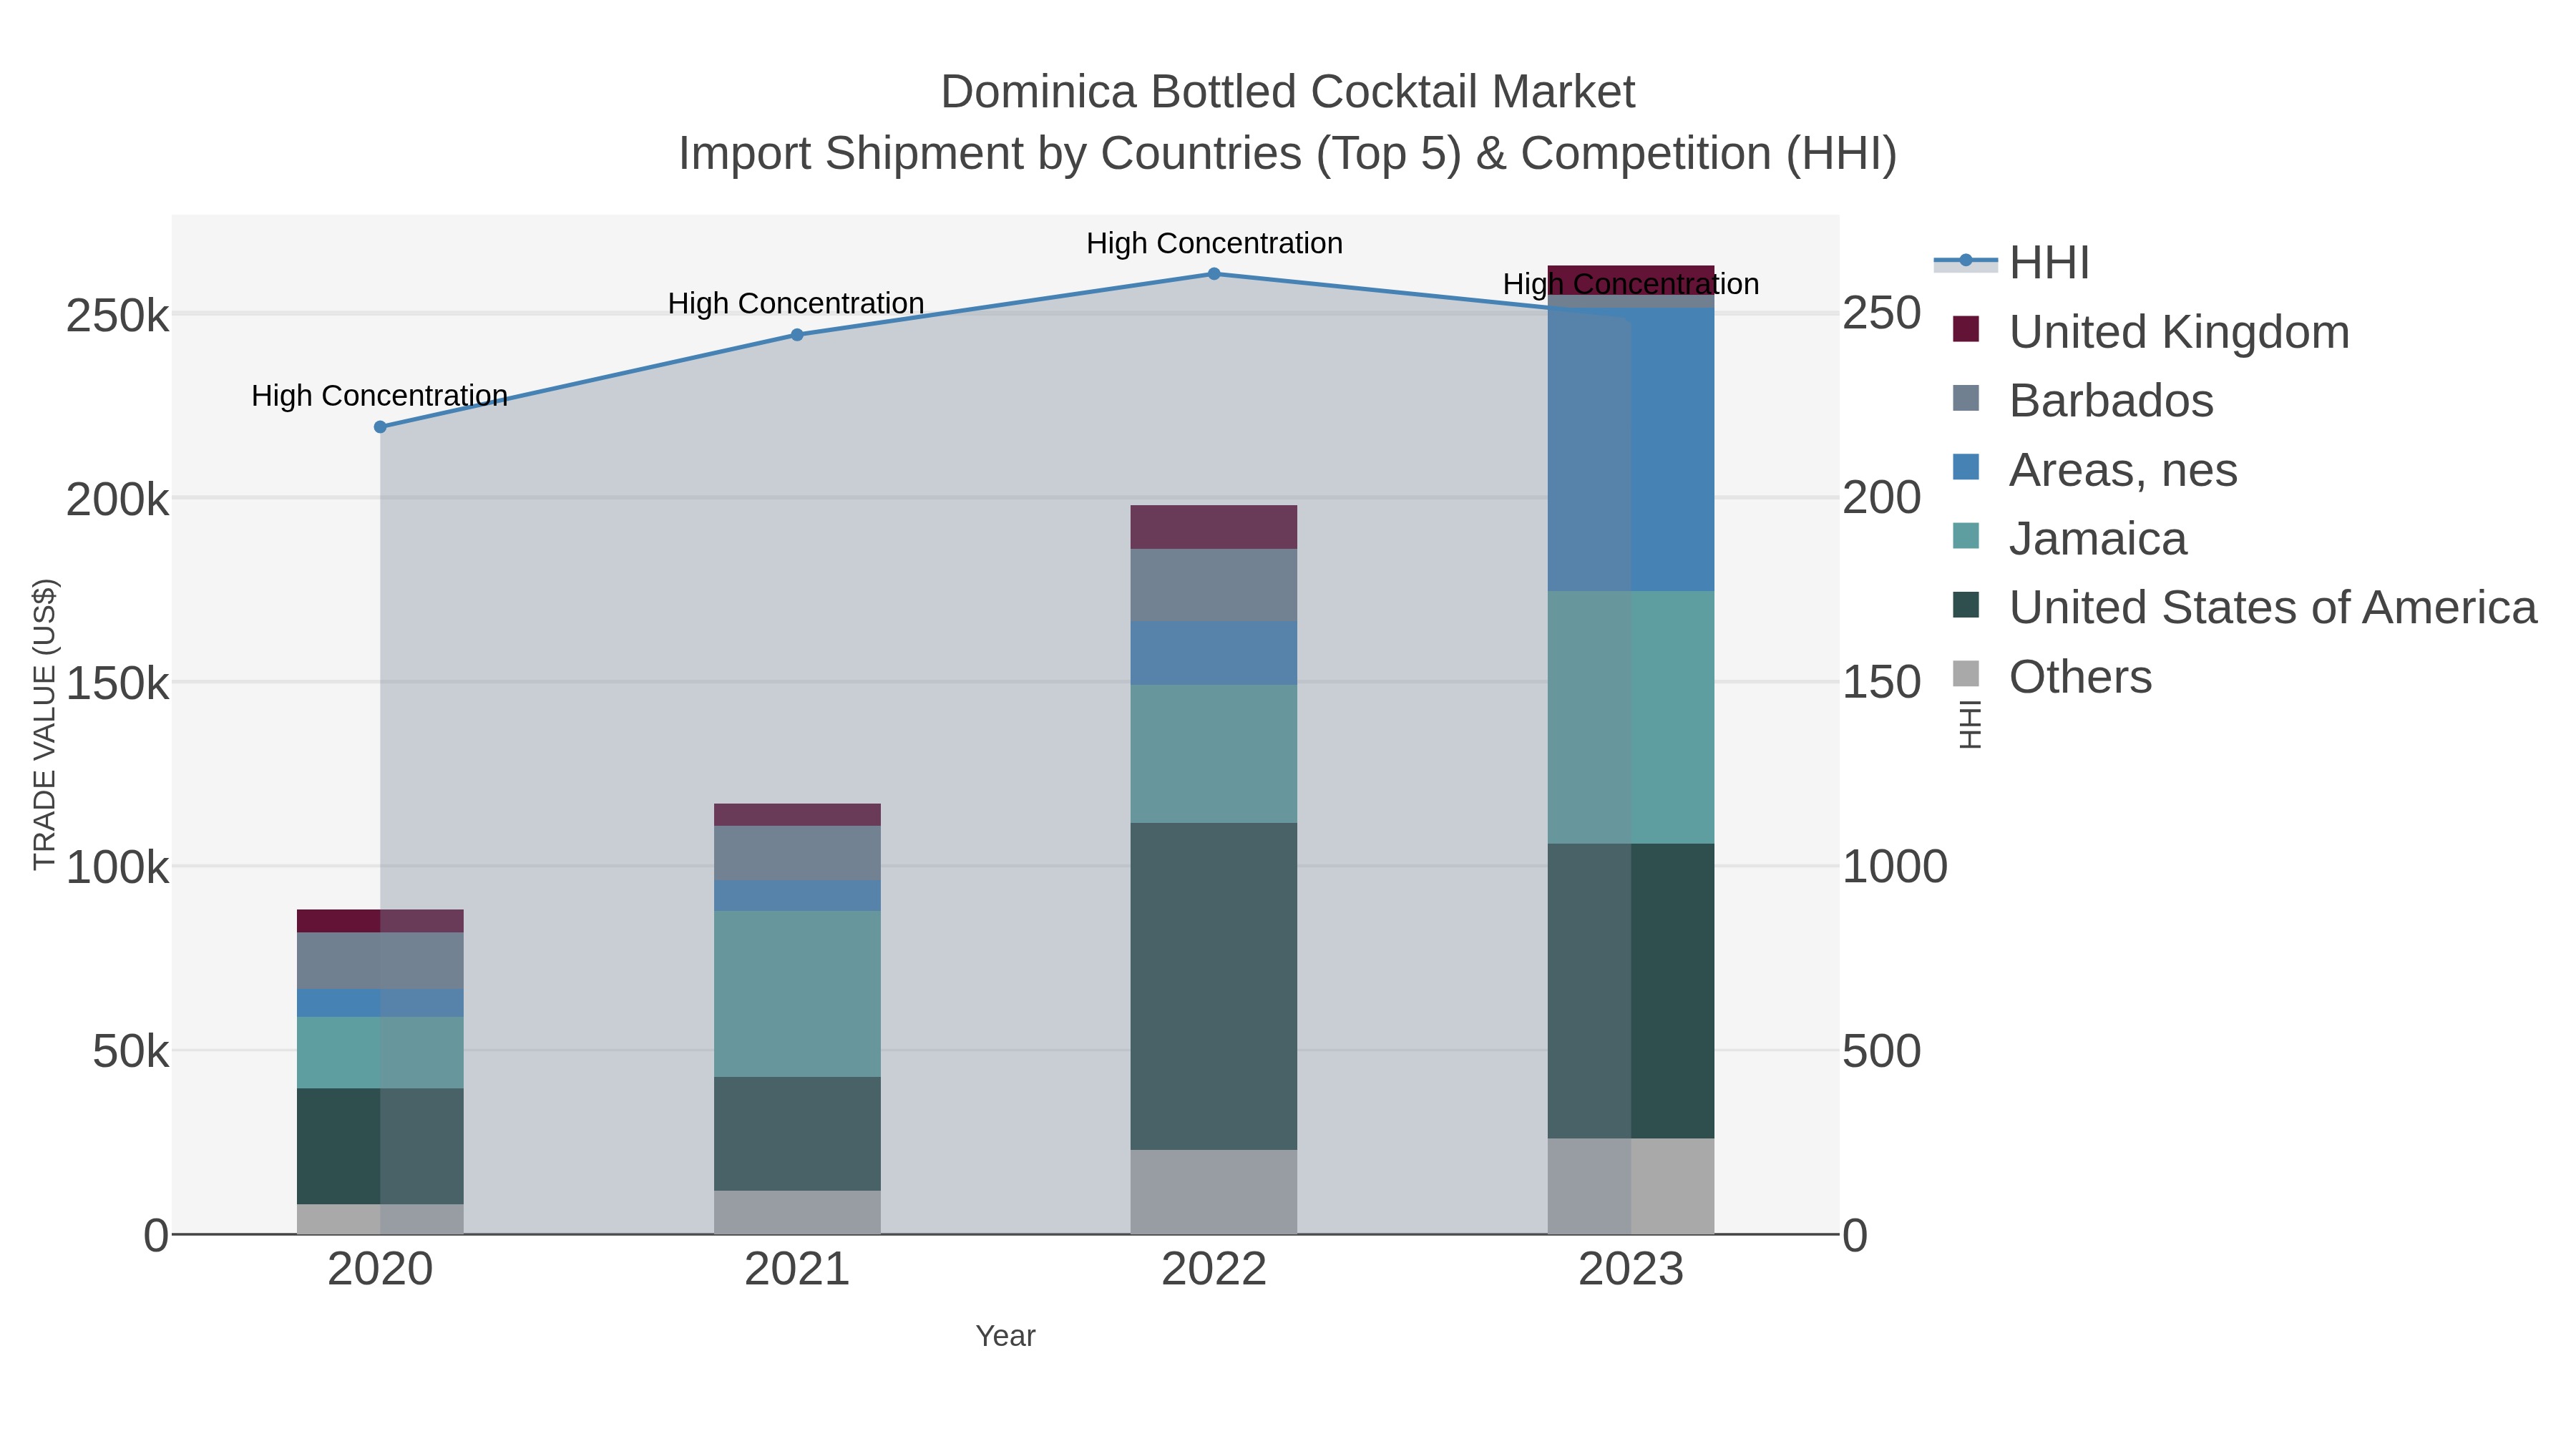Screen dimensions: 2576x1449
Task: Click the 'Year' x-axis title
Action: [x=1006, y=1336]
